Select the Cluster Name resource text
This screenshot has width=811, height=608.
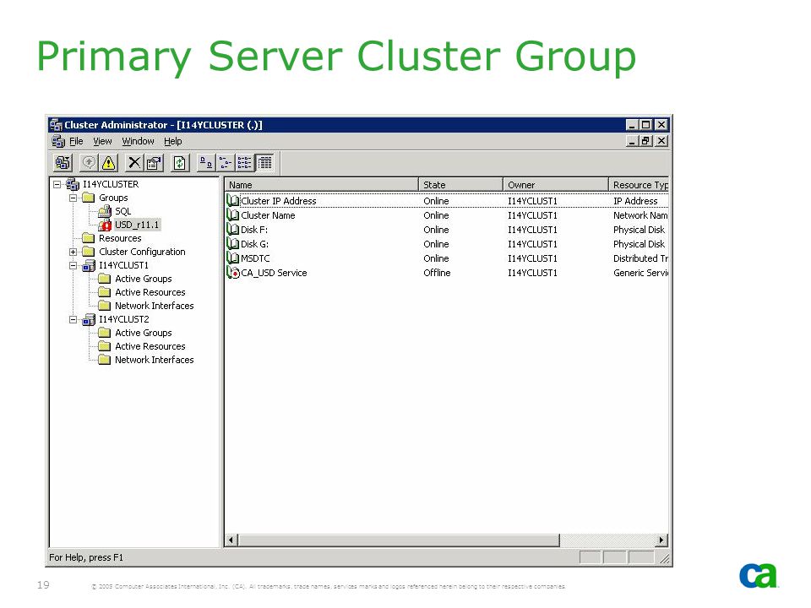(268, 215)
